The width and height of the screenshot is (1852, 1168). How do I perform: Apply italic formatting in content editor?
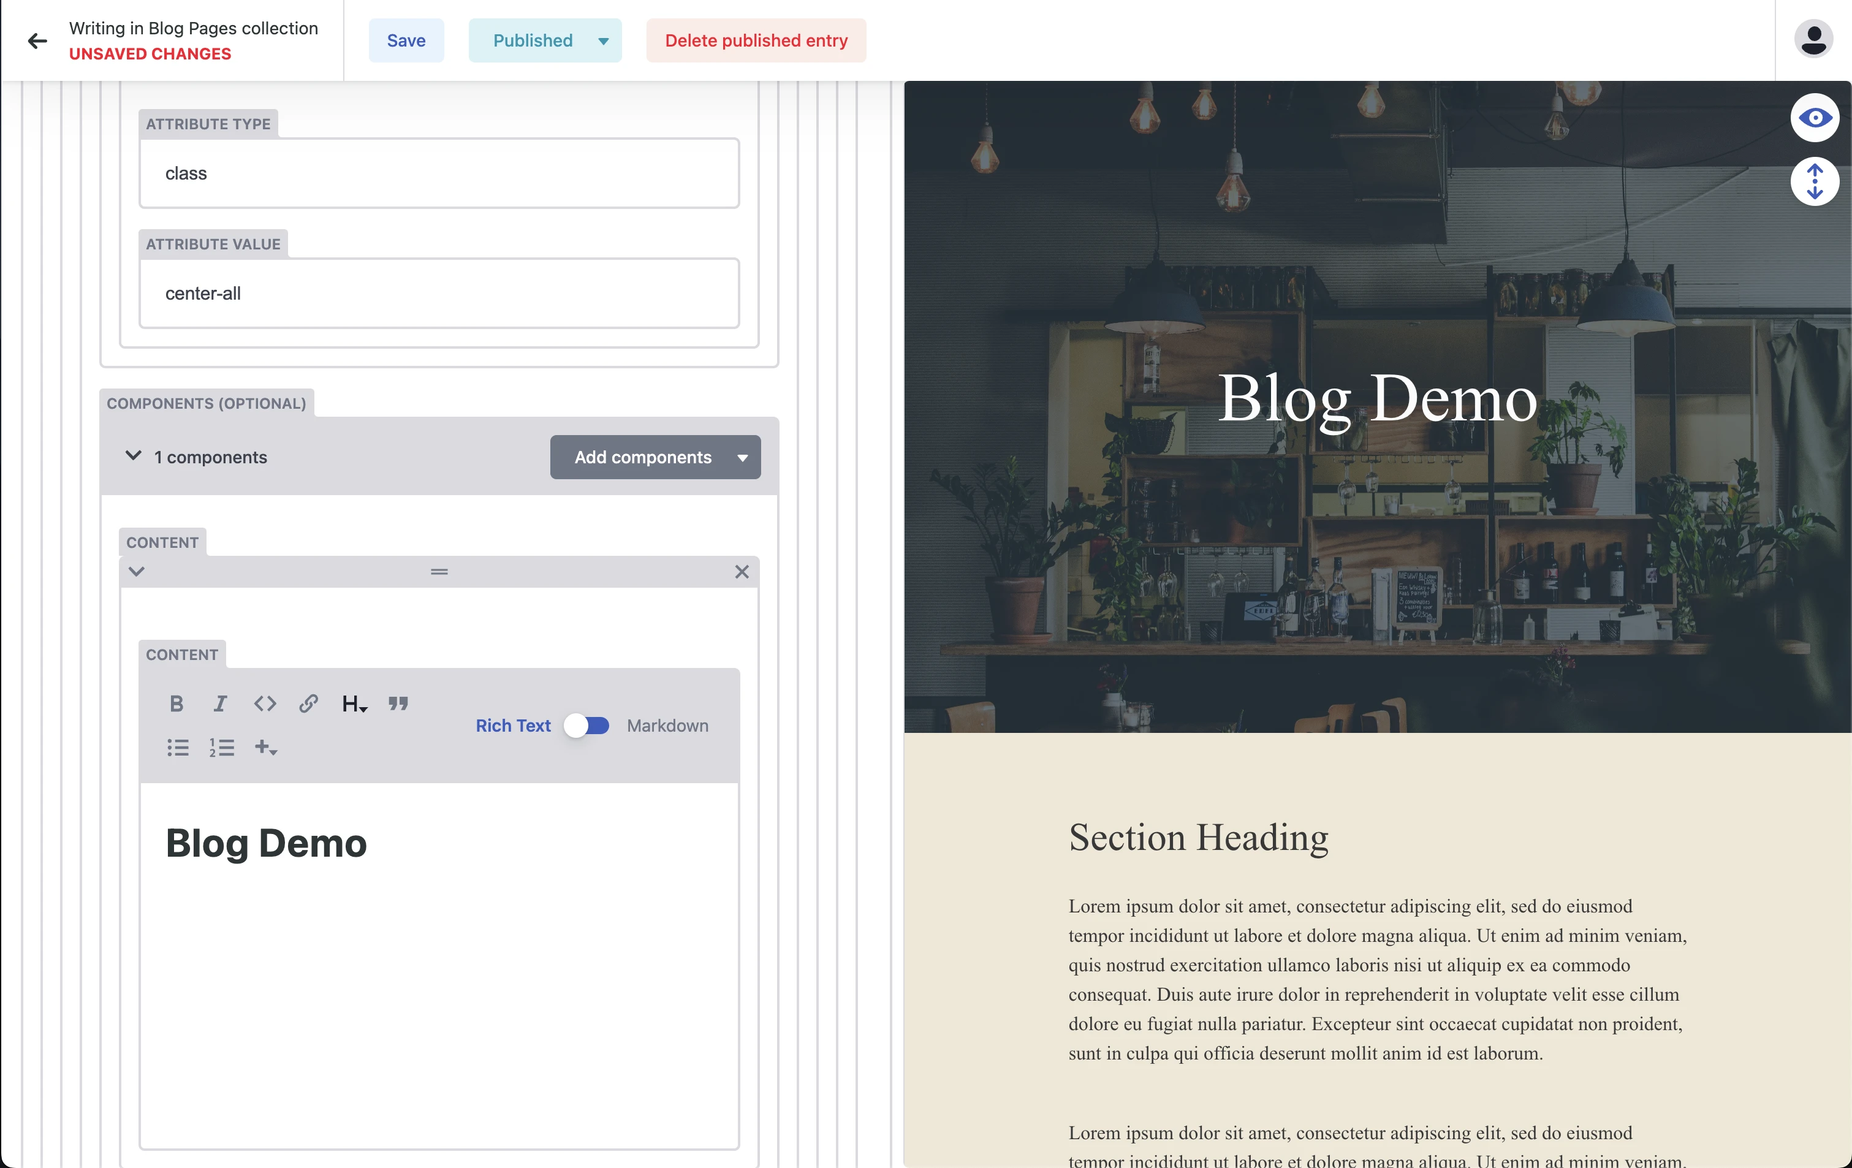(220, 703)
